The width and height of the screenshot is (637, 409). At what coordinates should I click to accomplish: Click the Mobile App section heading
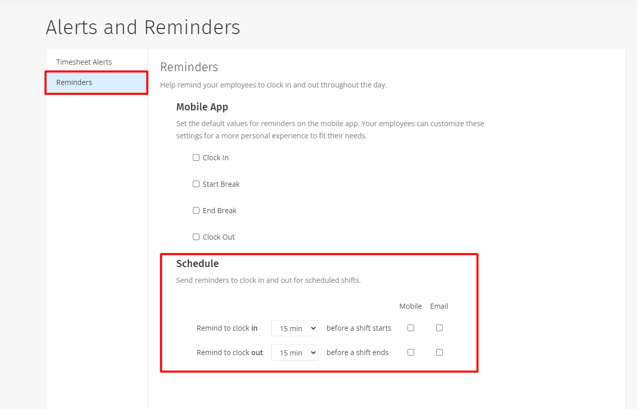coord(202,107)
